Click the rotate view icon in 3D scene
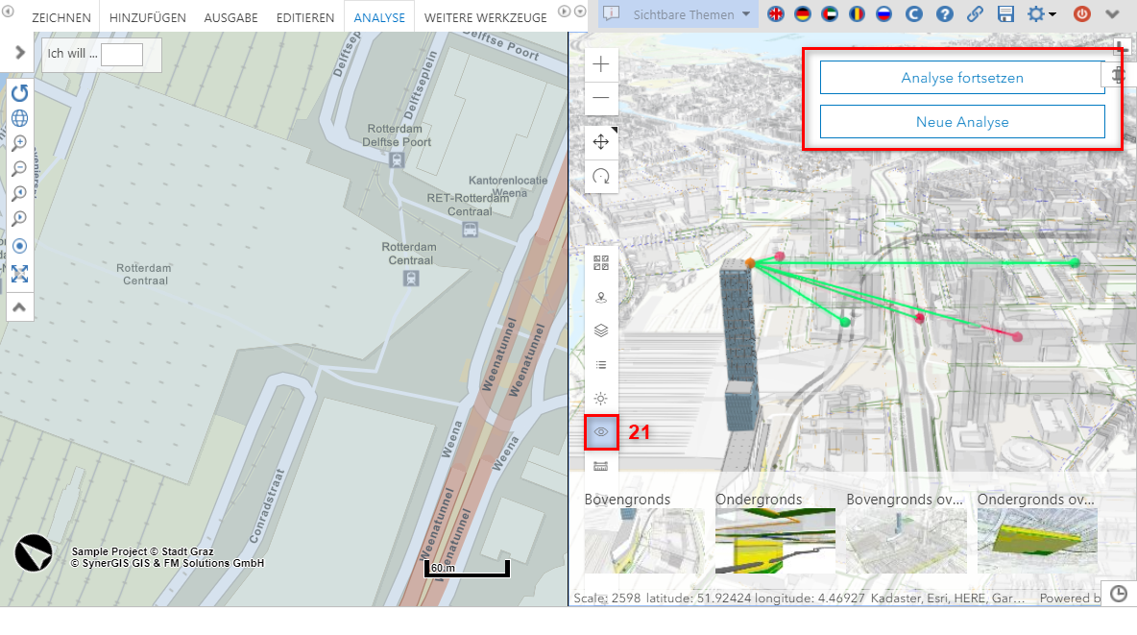 click(x=601, y=177)
